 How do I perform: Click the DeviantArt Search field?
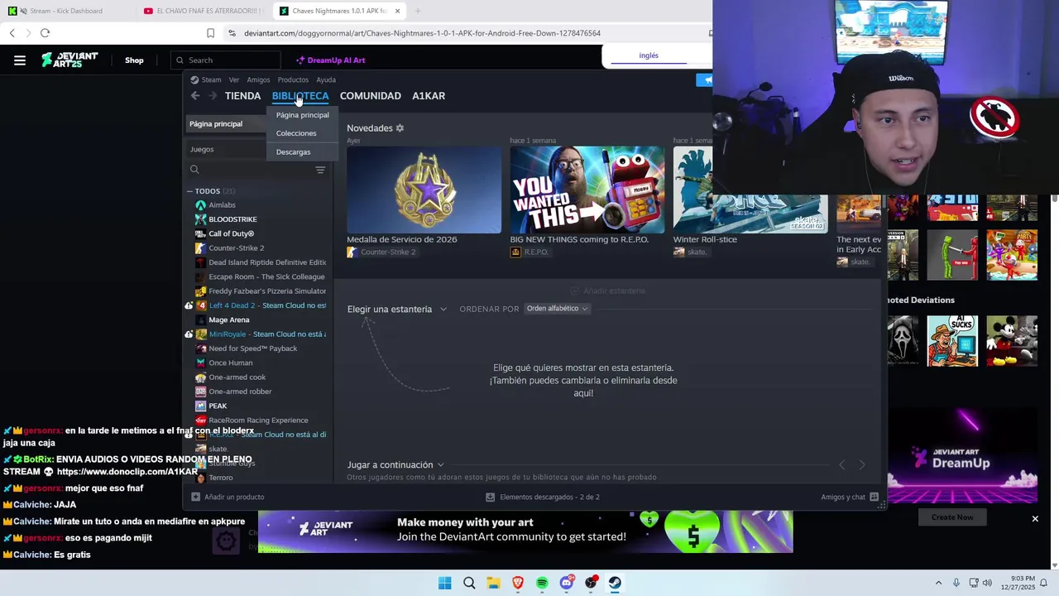pos(226,60)
